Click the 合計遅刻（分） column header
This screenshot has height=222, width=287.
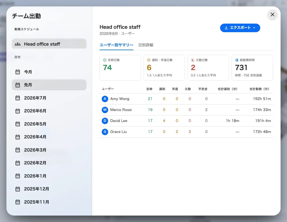(228, 89)
